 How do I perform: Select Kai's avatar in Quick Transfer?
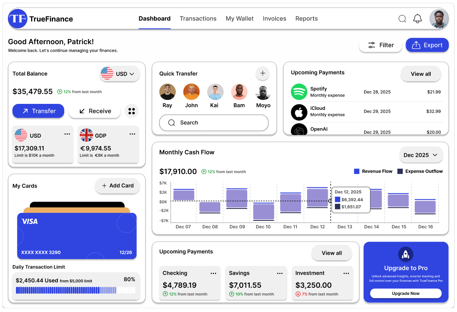(x=215, y=92)
